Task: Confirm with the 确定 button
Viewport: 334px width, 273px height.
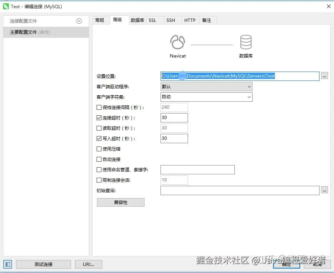Action: (x=286, y=264)
